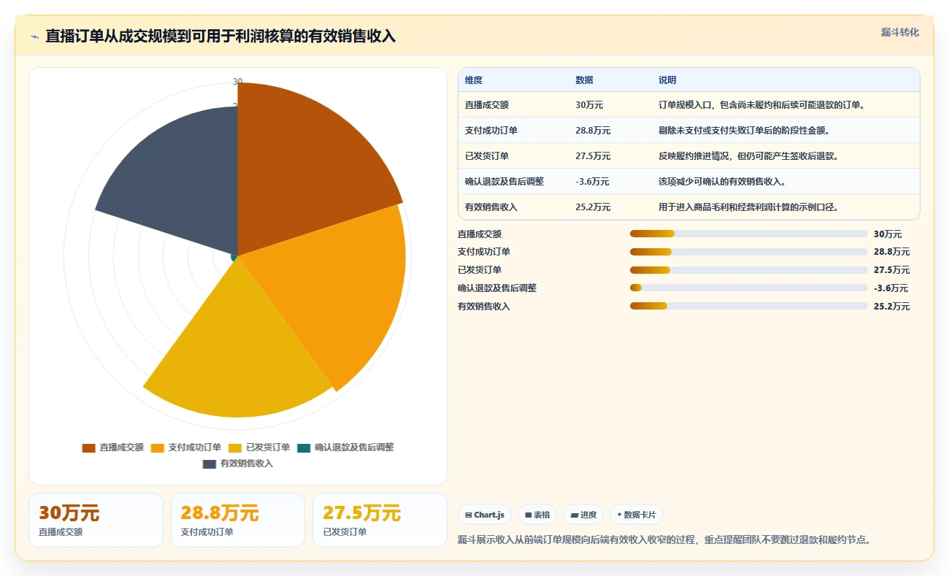The width and height of the screenshot is (949, 576).
Task: Click the 有效销售收入 progress bar
Action: [748, 306]
